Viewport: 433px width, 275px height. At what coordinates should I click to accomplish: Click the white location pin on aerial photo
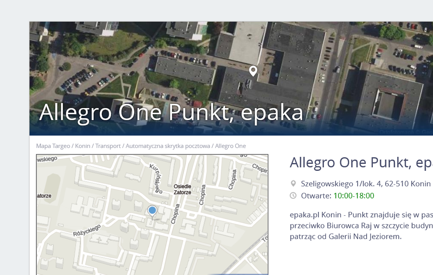(253, 71)
